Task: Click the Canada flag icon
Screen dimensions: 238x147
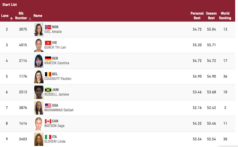Action: click(x=48, y=121)
